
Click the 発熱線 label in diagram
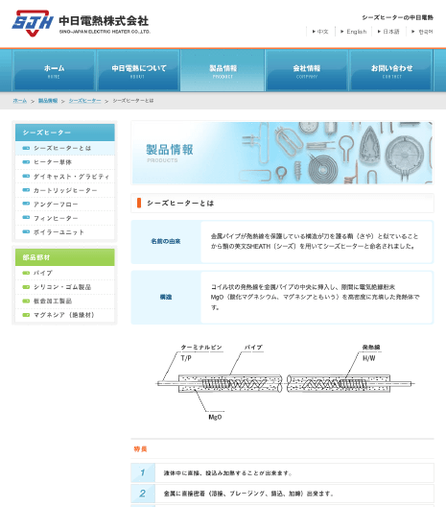371,348
